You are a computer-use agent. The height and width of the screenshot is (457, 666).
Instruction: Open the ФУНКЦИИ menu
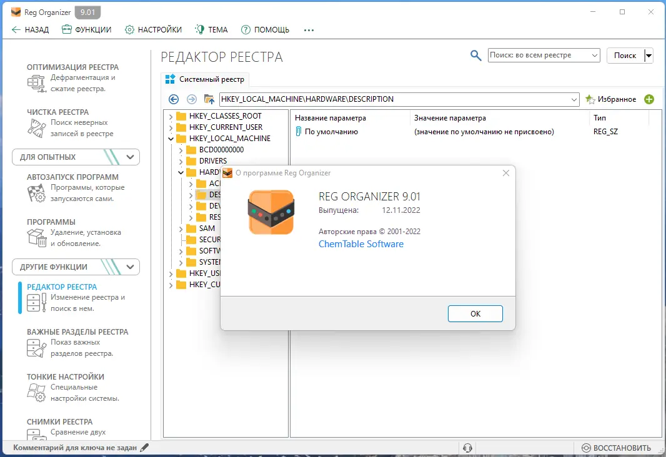point(87,30)
